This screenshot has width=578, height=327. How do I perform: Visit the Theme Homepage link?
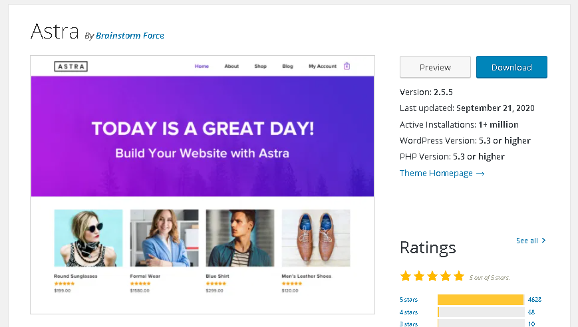click(x=442, y=173)
